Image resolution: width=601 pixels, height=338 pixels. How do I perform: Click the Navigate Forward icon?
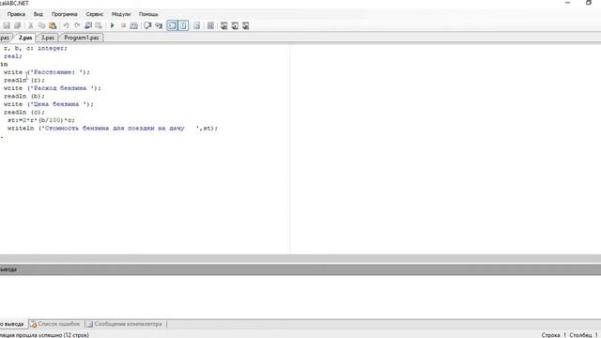point(99,25)
